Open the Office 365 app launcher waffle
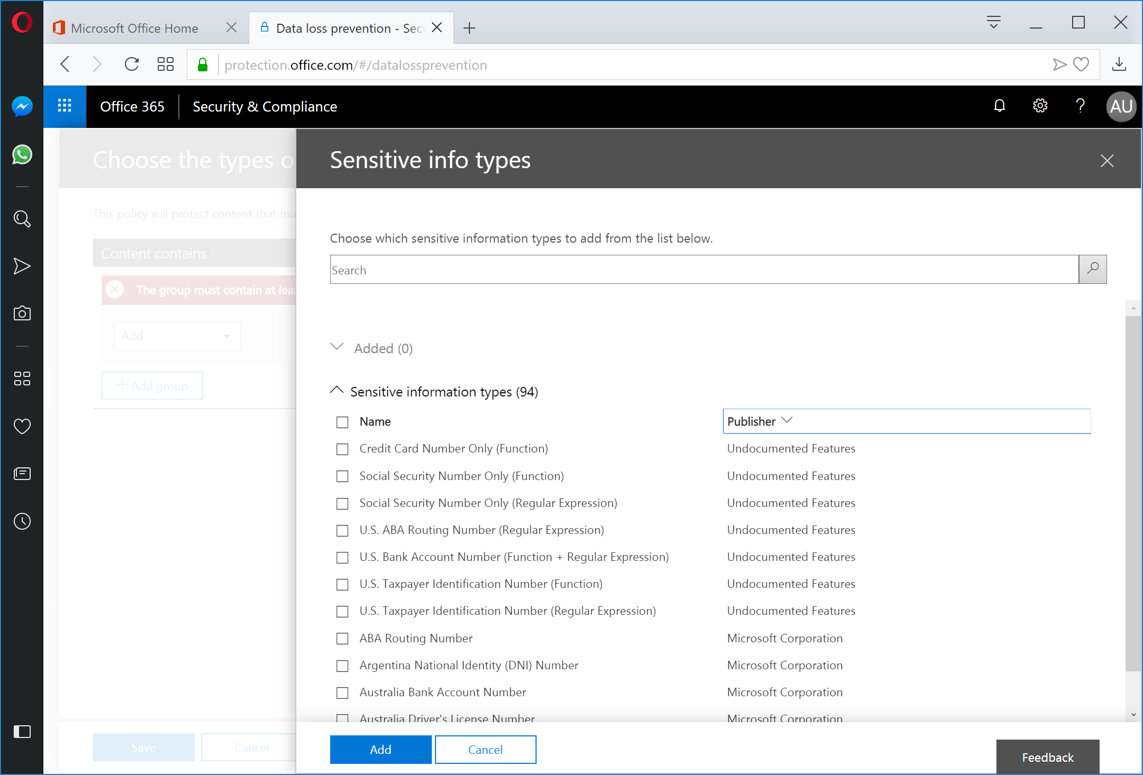1143x775 pixels. click(x=65, y=106)
